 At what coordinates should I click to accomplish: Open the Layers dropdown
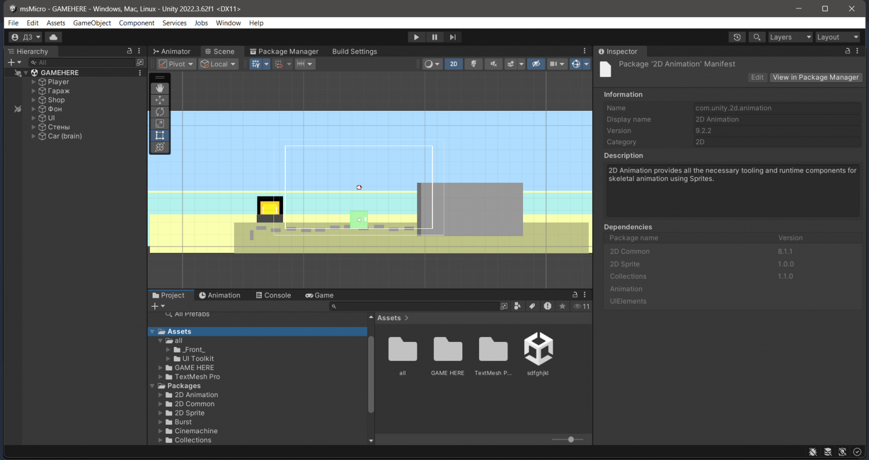(790, 37)
